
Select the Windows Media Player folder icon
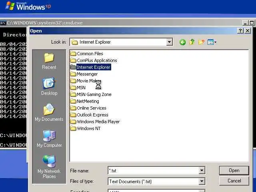pyautogui.click(x=73, y=122)
